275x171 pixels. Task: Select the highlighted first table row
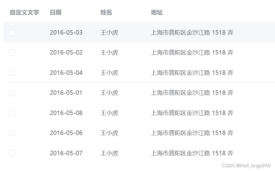[138, 32]
